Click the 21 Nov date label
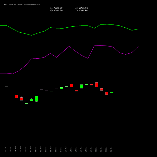 (71, 149)
